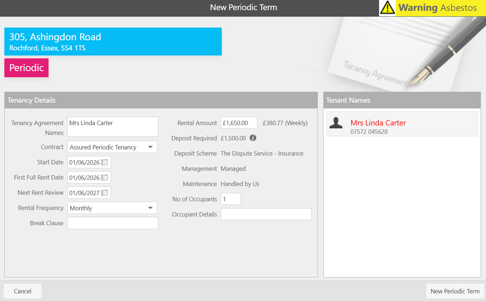Click the New Periodic Term window title

click(x=244, y=7)
